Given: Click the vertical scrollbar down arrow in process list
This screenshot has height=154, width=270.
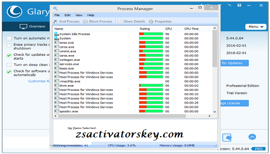Looking at the screenshot, I should (215, 112).
